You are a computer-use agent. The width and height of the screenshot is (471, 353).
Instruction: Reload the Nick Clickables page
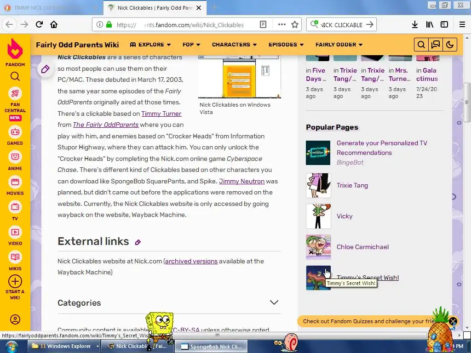click(x=39, y=25)
